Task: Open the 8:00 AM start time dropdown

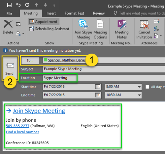Action: (x=139, y=87)
